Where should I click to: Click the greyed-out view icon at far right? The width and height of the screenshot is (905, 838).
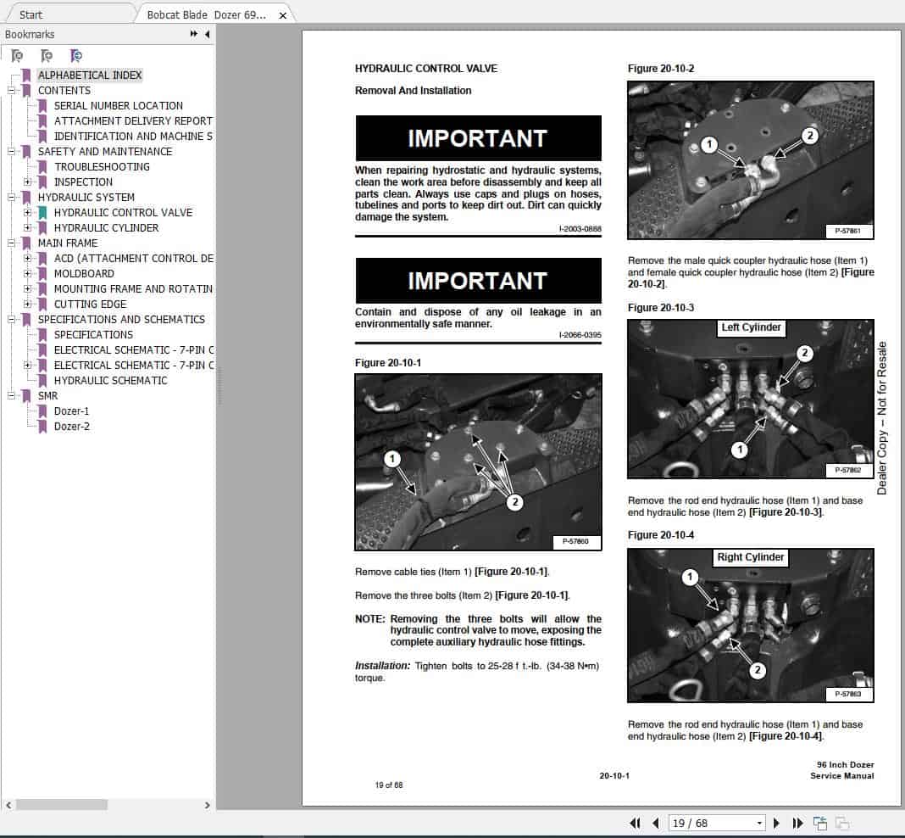pyautogui.click(x=842, y=823)
